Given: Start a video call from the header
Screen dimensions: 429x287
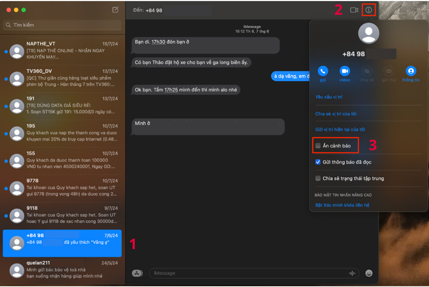Looking at the screenshot, I should click(354, 10).
